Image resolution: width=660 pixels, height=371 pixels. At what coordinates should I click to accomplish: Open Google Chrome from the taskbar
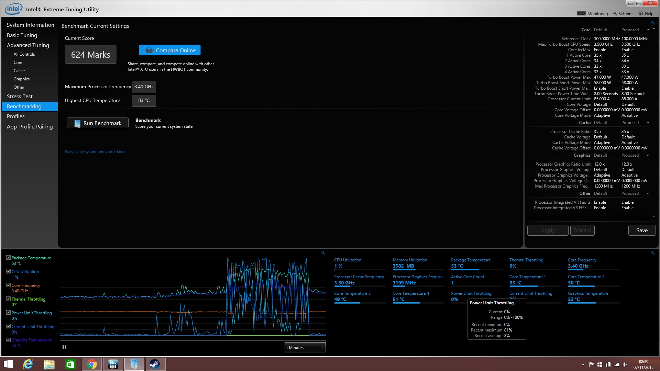click(91, 364)
